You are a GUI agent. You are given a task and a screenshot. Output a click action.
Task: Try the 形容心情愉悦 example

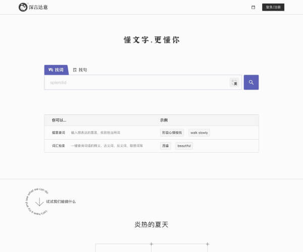[172, 133]
